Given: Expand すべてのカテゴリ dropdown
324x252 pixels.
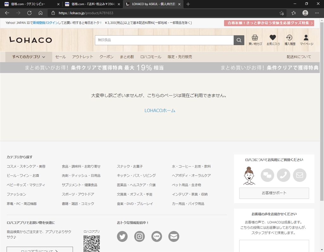Looking at the screenshot, I should tap(28, 57).
